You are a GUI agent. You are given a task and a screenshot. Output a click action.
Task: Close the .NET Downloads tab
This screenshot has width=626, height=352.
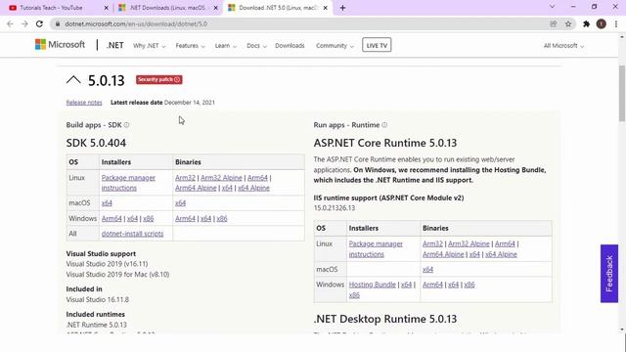[x=216, y=8]
